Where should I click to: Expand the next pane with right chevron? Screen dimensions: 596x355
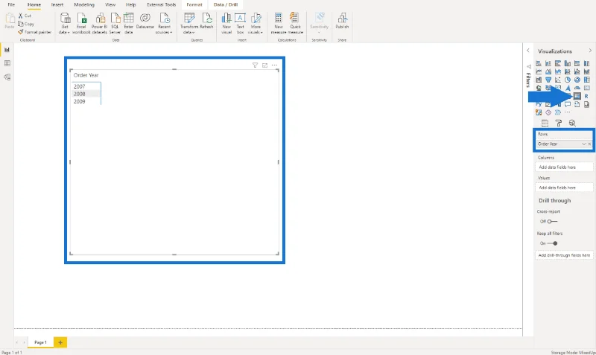590,51
